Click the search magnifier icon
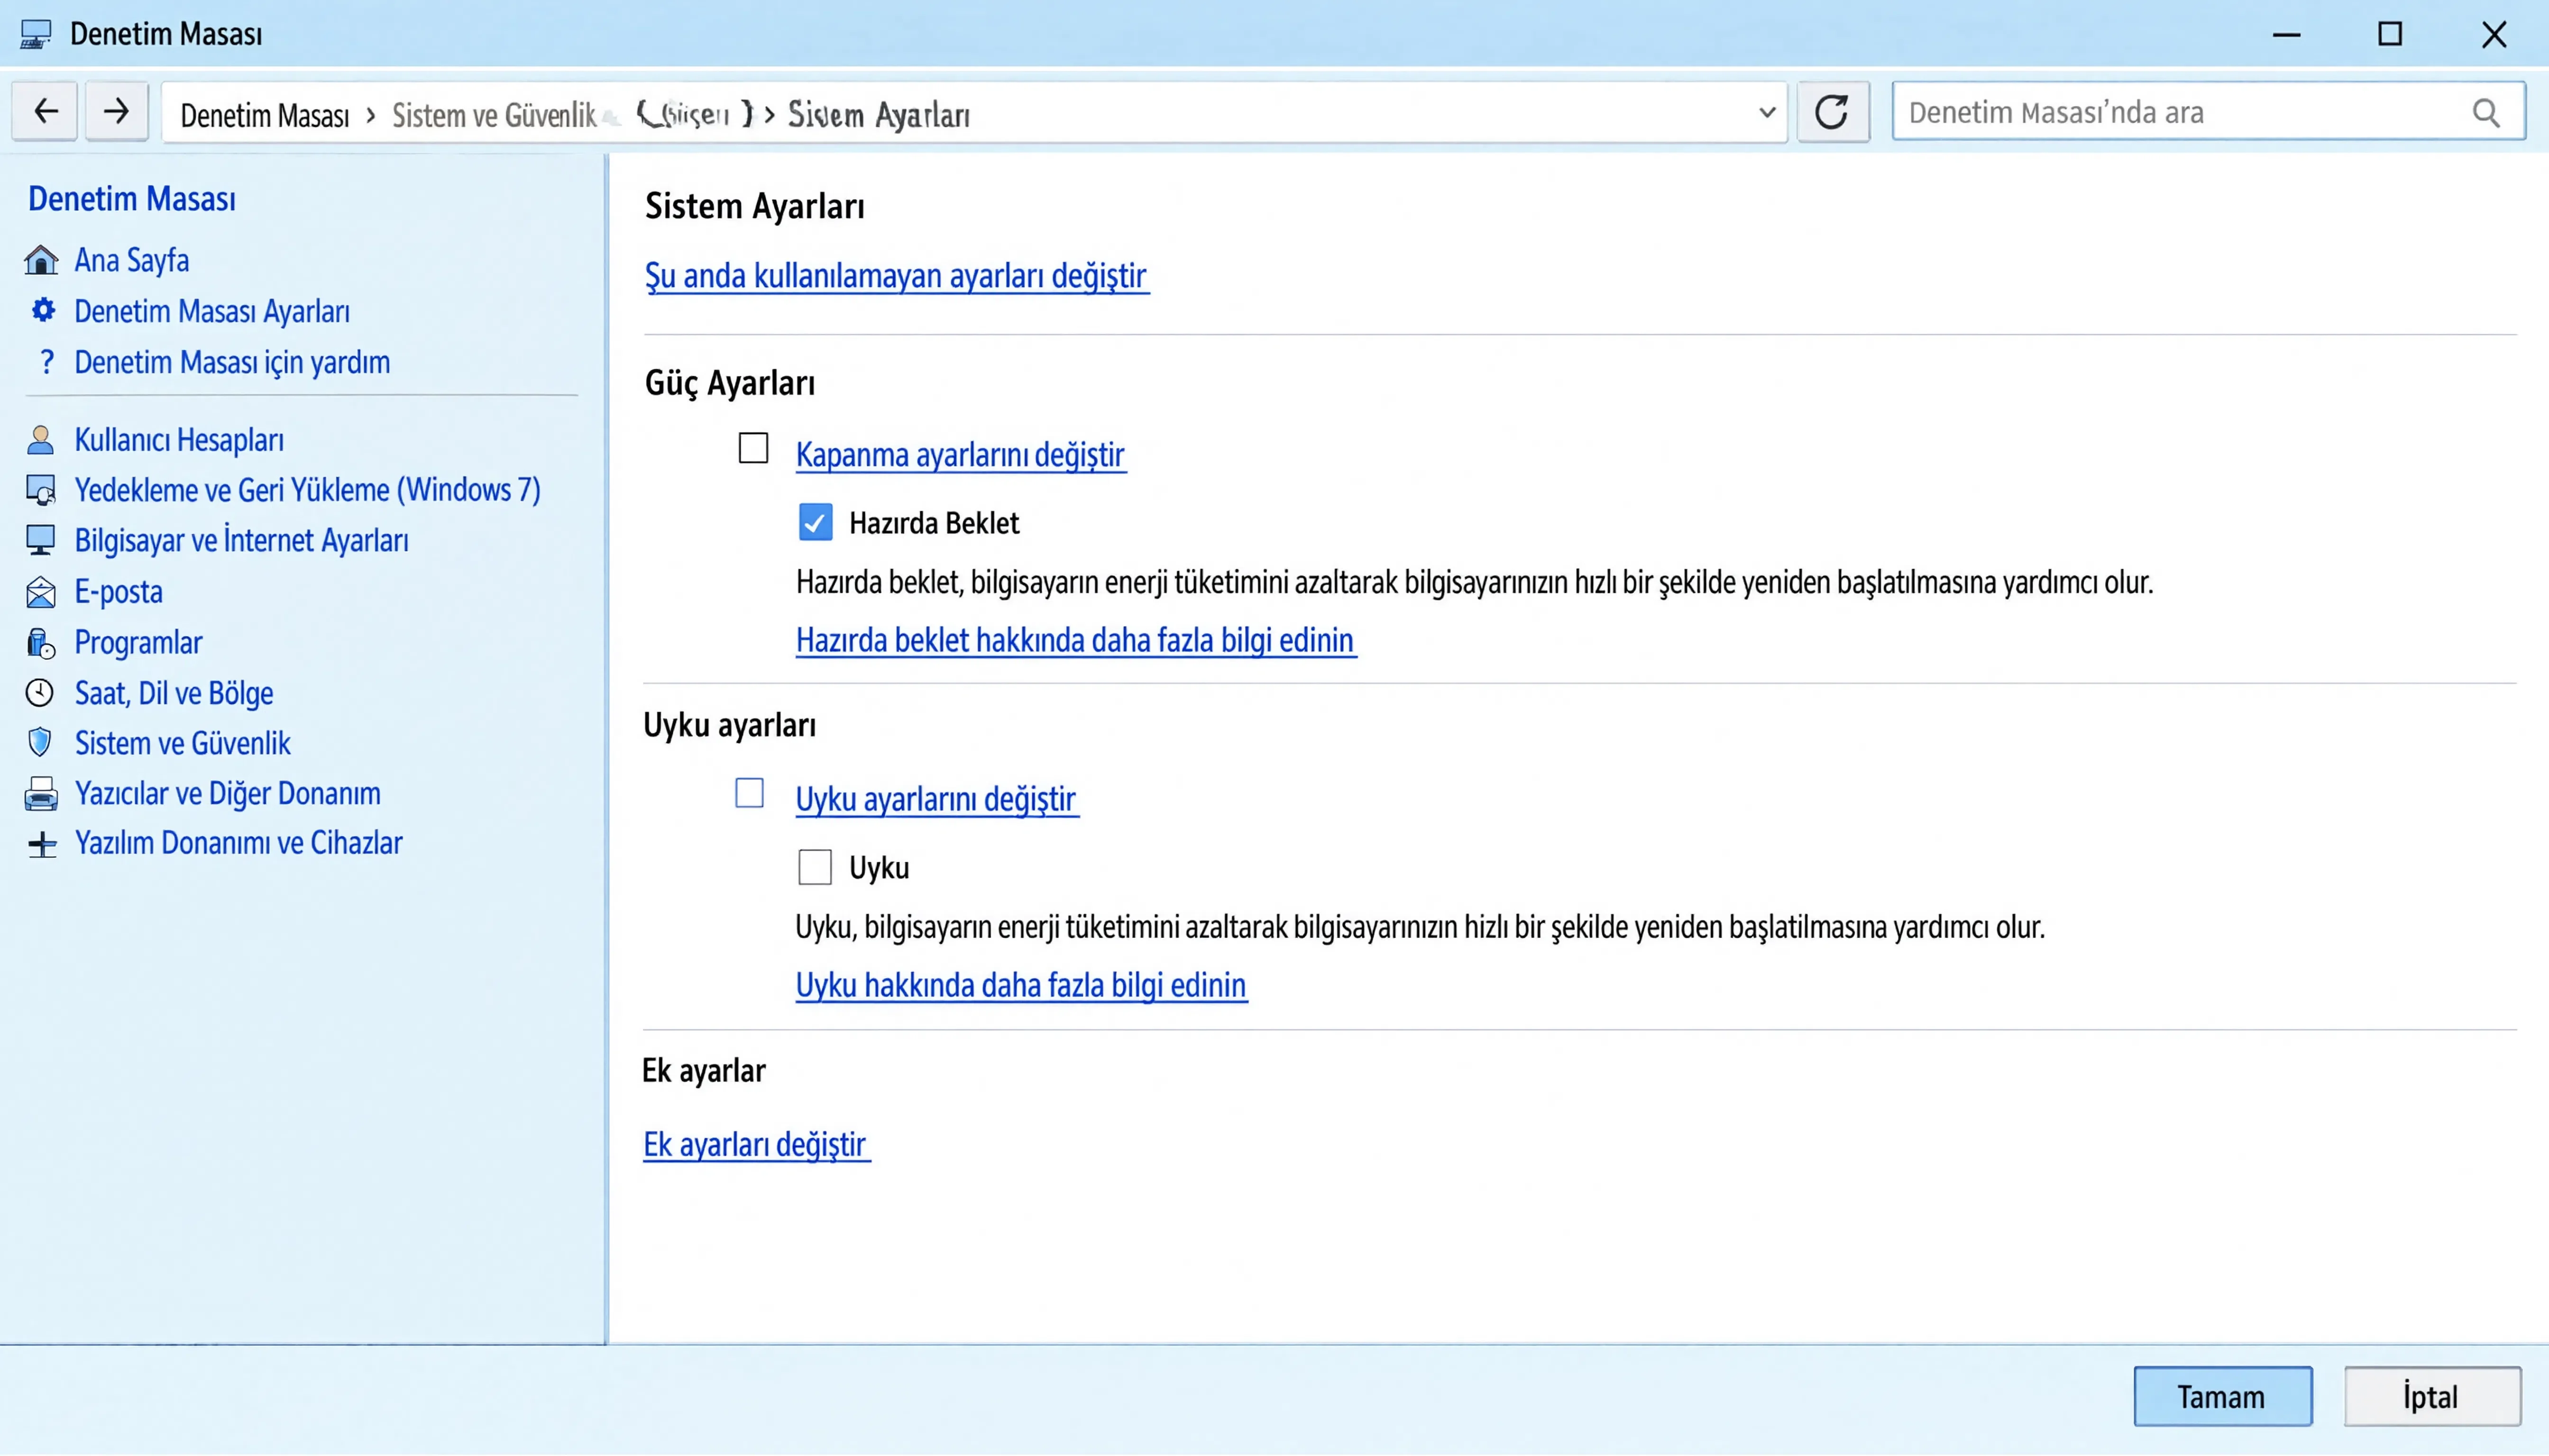This screenshot has width=2549, height=1456. click(x=2485, y=113)
